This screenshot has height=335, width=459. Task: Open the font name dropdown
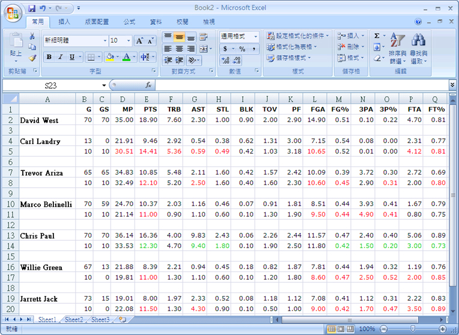click(x=104, y=41)
